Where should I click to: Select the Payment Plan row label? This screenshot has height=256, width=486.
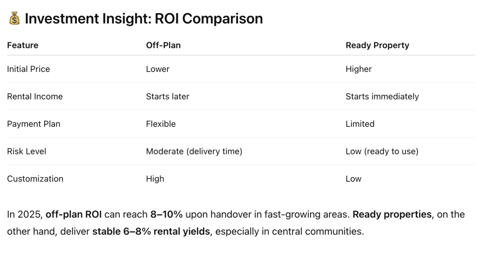pyautogui.click(x=34, y=124)
